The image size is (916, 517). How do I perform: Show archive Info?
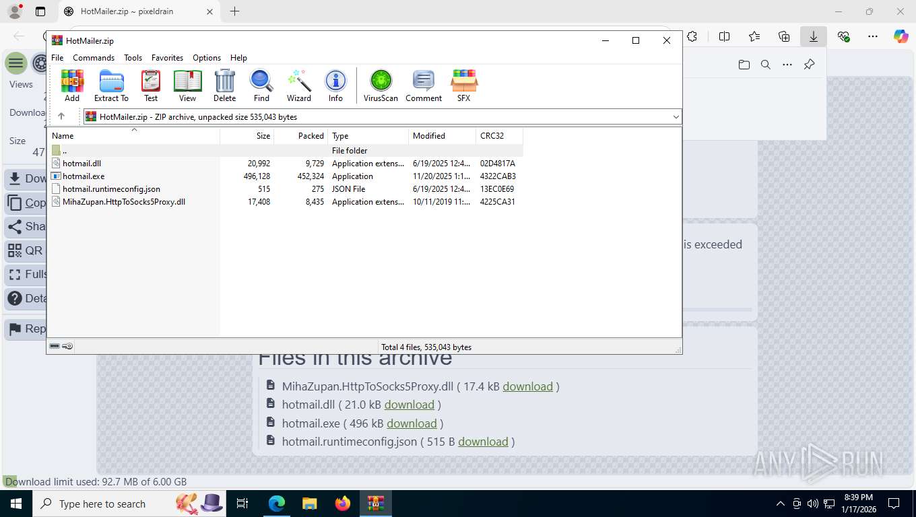[x=335, y=85]
